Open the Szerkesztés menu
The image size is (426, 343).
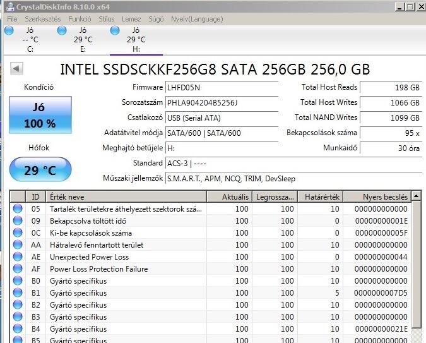pos(42,19)
